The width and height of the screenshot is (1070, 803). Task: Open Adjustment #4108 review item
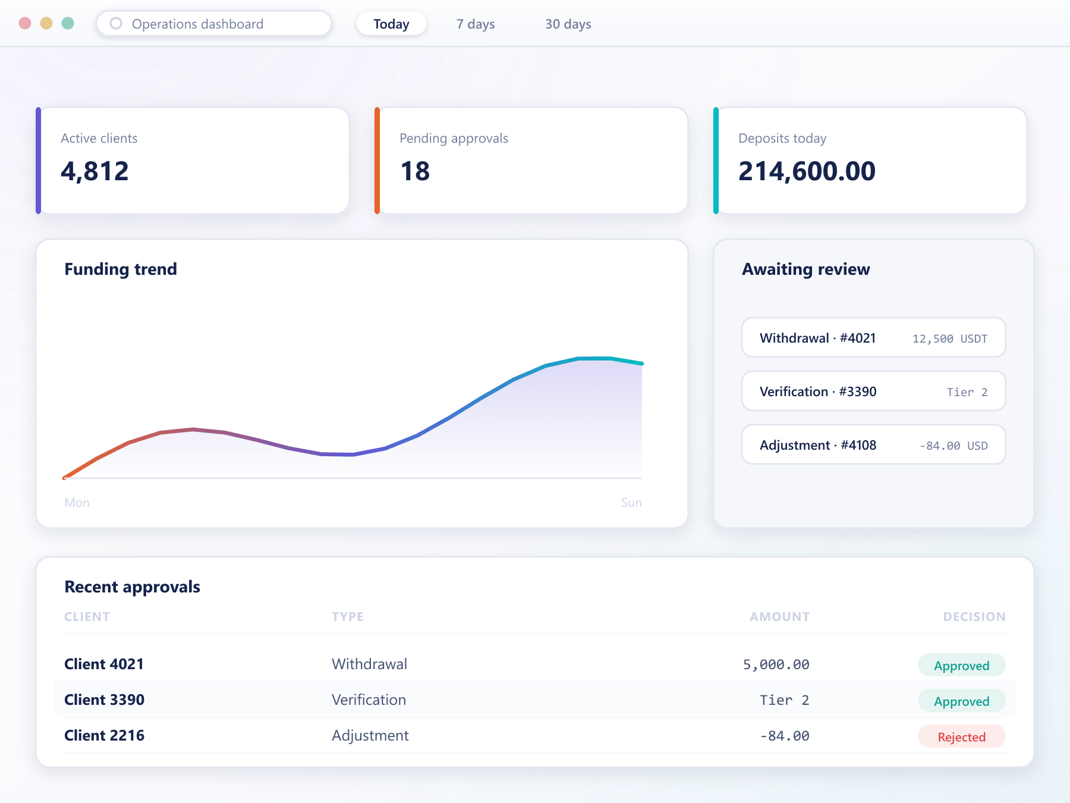pos(874,445)
